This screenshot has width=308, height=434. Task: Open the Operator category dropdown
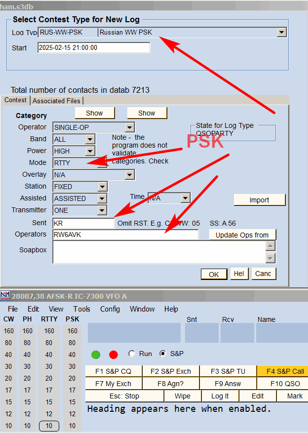click(130, 127)
